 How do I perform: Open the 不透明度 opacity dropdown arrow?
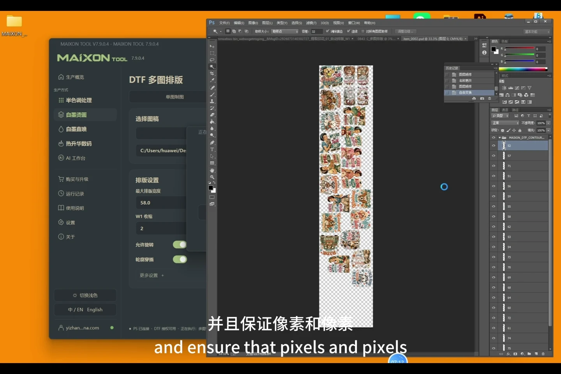[549, 123]
